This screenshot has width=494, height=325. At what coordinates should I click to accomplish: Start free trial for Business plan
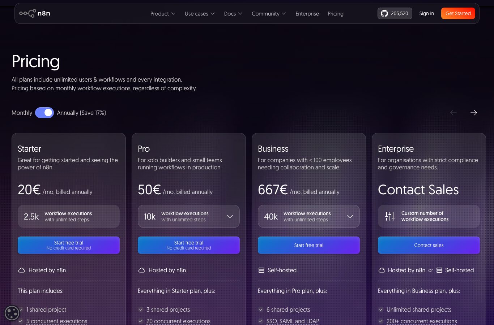click(x=309, y=245)
